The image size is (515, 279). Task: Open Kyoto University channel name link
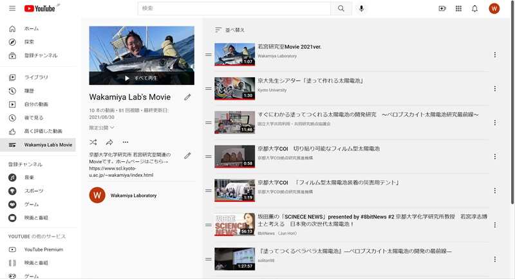(272, 90)
